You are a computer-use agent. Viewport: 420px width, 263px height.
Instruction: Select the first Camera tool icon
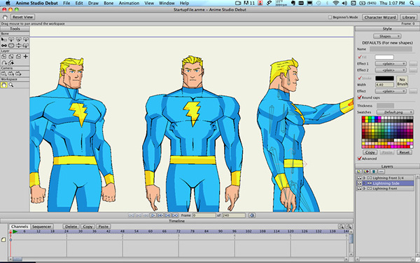point(3,74)
